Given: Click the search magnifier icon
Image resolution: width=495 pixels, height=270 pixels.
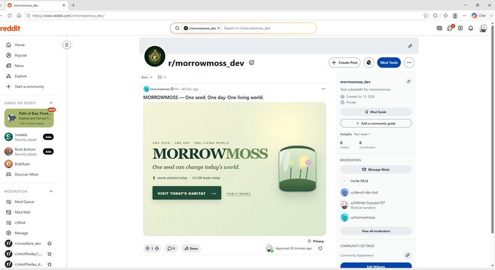Looking at the screenshot, I should 177,28.
